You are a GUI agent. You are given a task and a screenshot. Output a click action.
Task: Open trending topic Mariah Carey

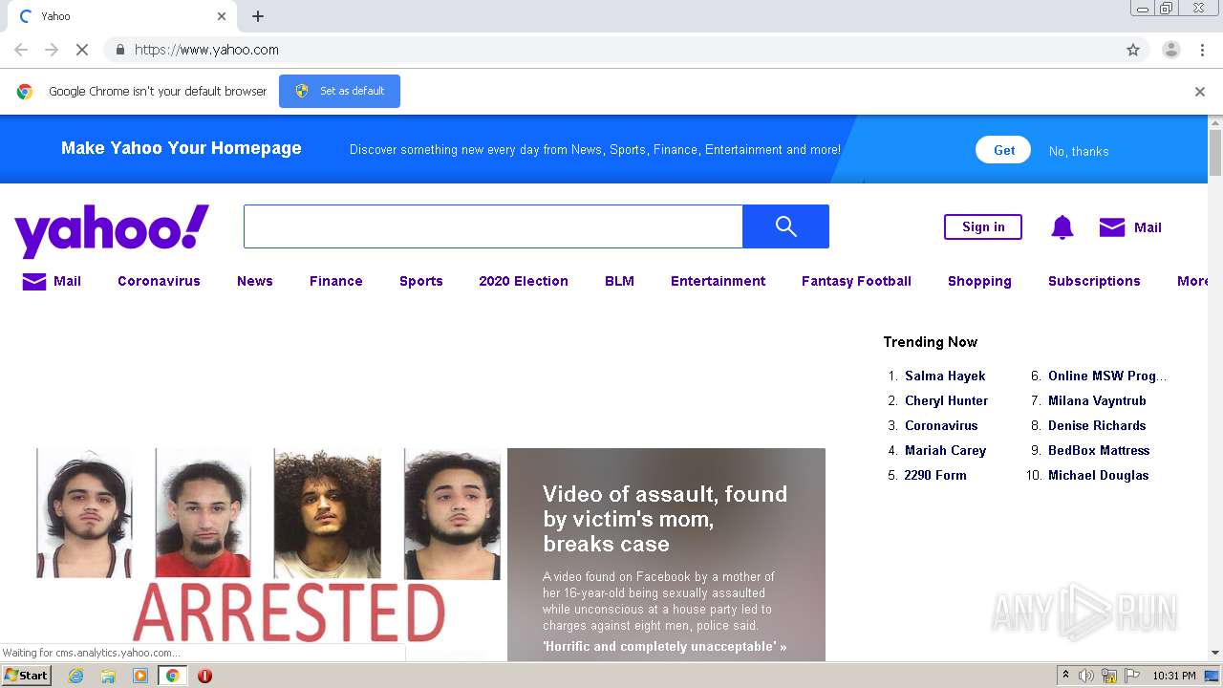pos(945,450)
